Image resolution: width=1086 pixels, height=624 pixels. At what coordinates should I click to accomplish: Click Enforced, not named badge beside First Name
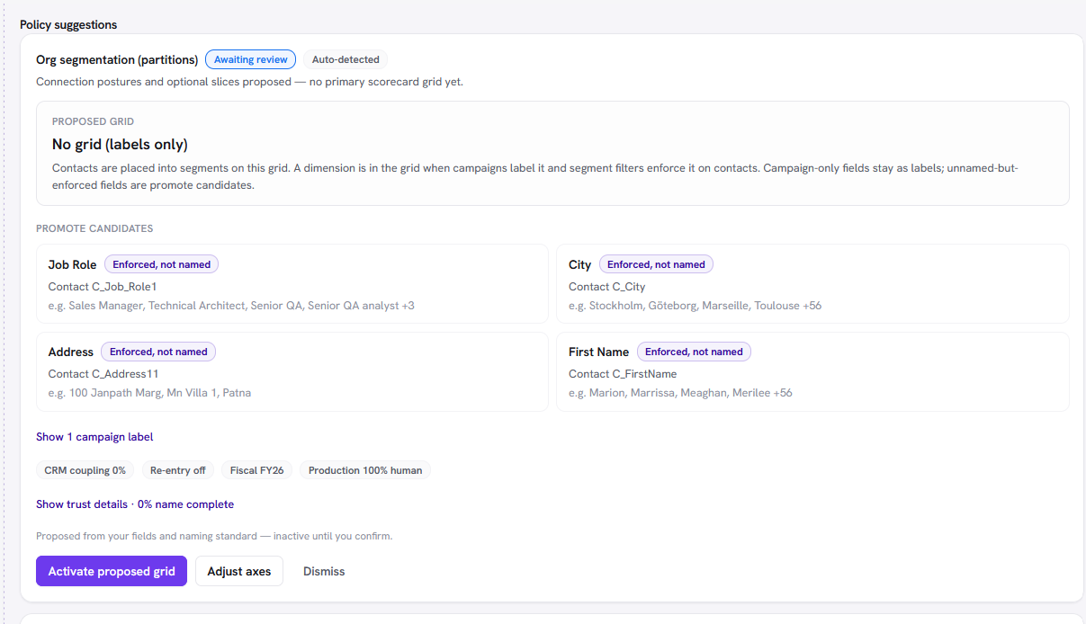(694, 352)
